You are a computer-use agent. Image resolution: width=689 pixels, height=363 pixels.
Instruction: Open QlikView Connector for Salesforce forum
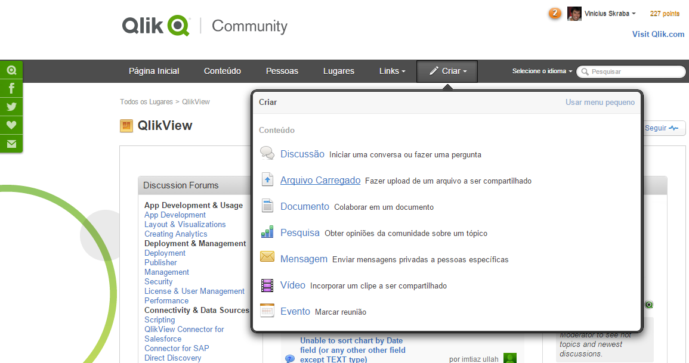click(184, 334)
